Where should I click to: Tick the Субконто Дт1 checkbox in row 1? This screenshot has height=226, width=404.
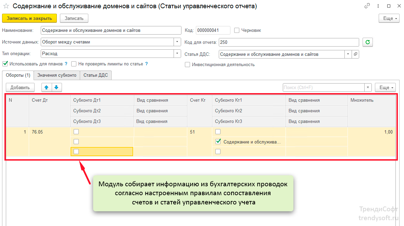[x=76, y=132]
